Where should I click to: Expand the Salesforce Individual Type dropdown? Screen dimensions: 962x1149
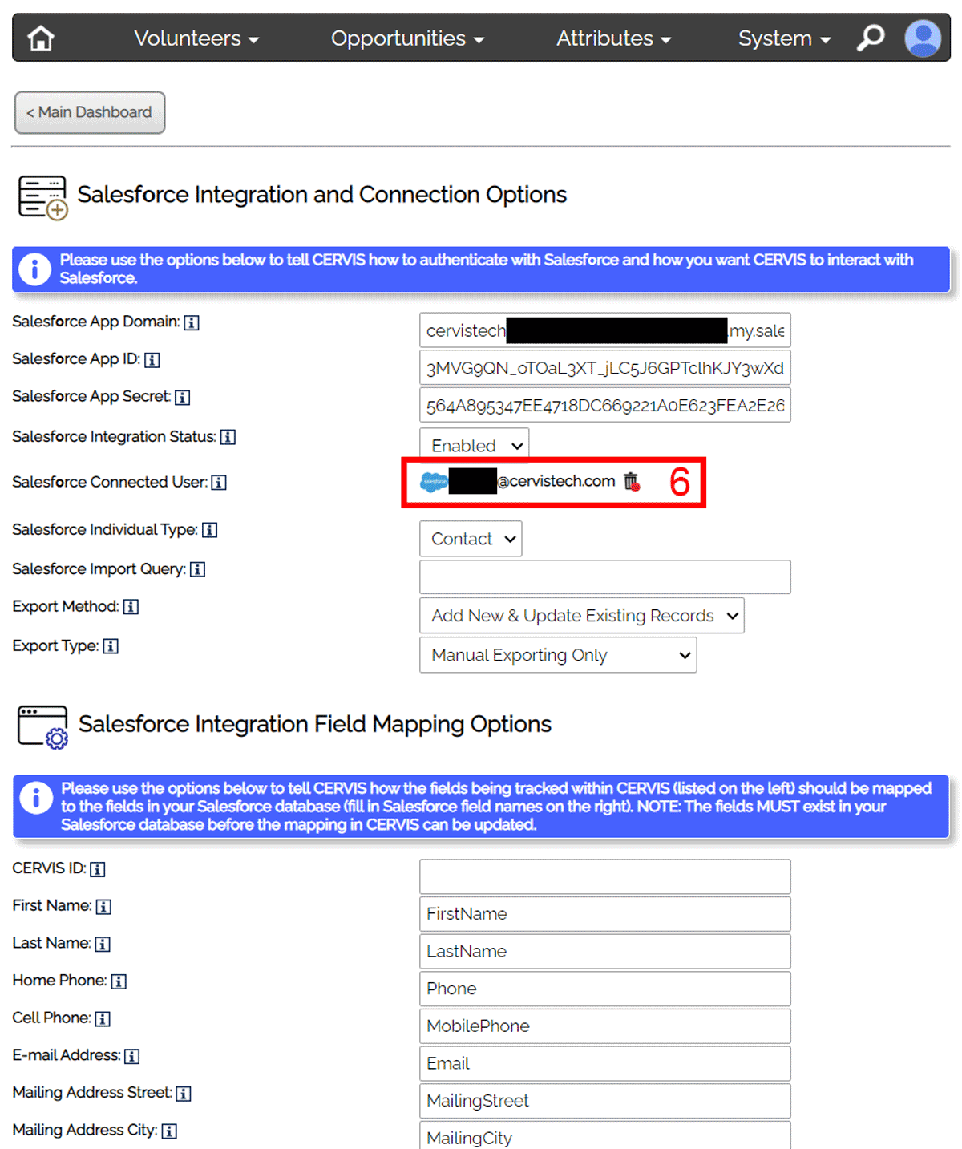pos(471,539)
